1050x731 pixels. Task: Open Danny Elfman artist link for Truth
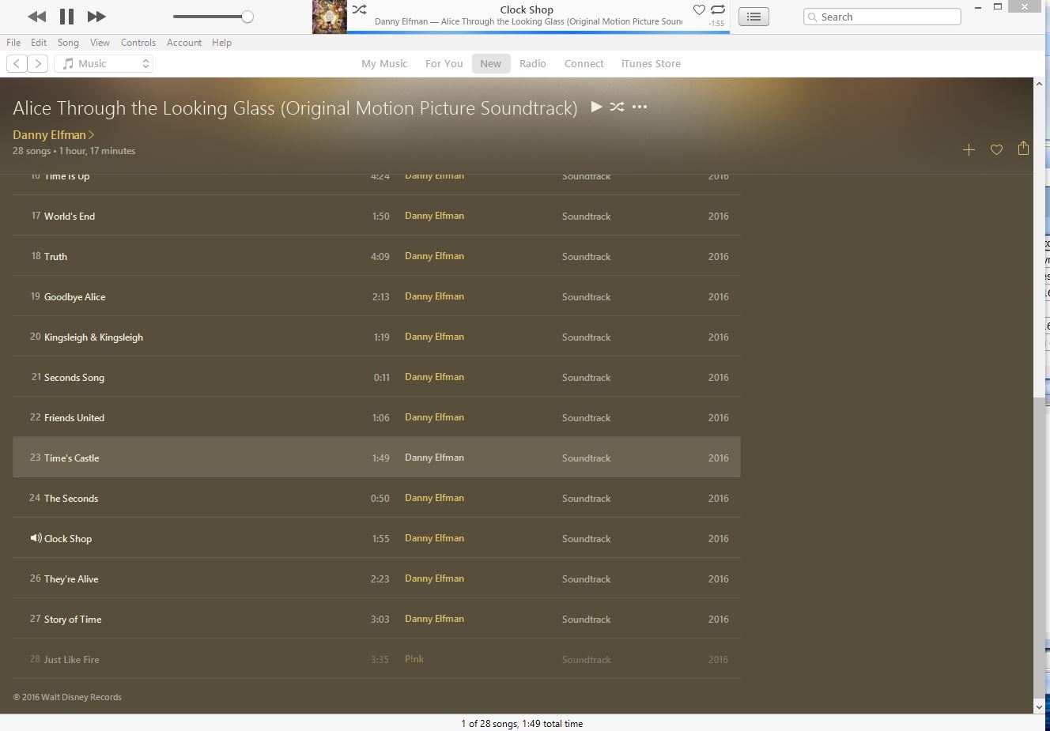(x=434, y=256)
